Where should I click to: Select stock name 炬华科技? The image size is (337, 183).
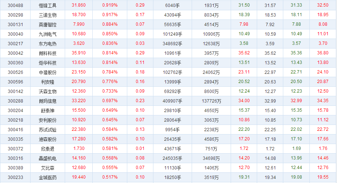[47, 63]
